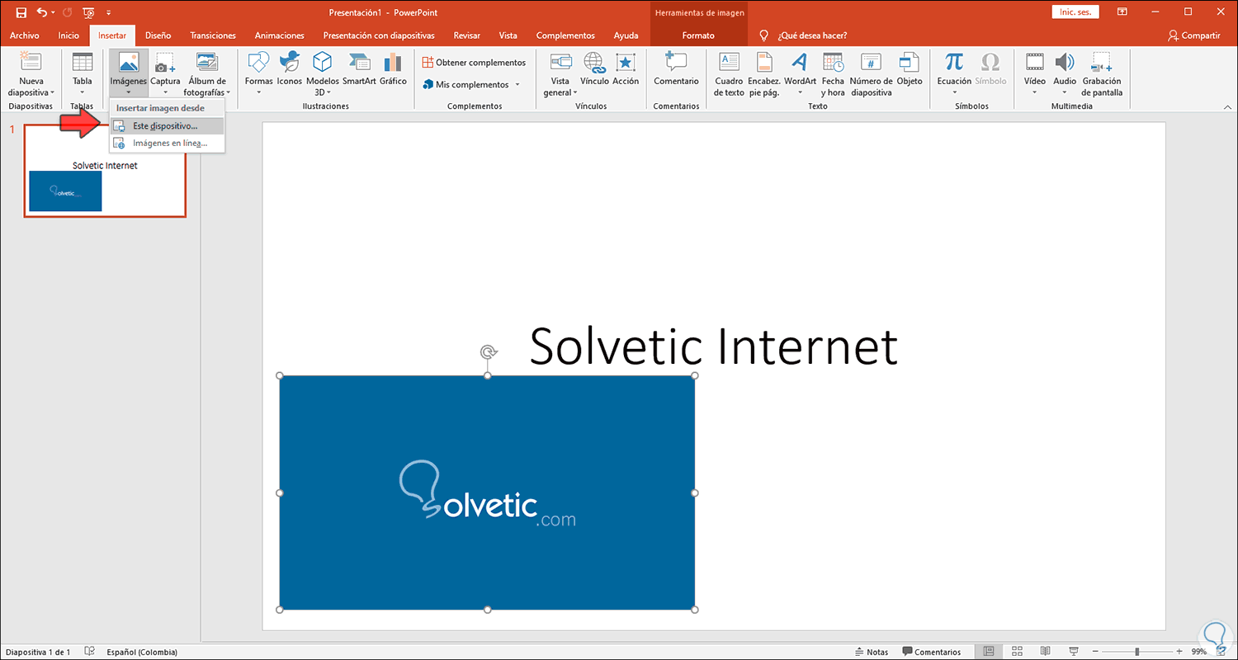Click the zoom slider in status bar
The image size is (1238, 660).
point(1136,652)
